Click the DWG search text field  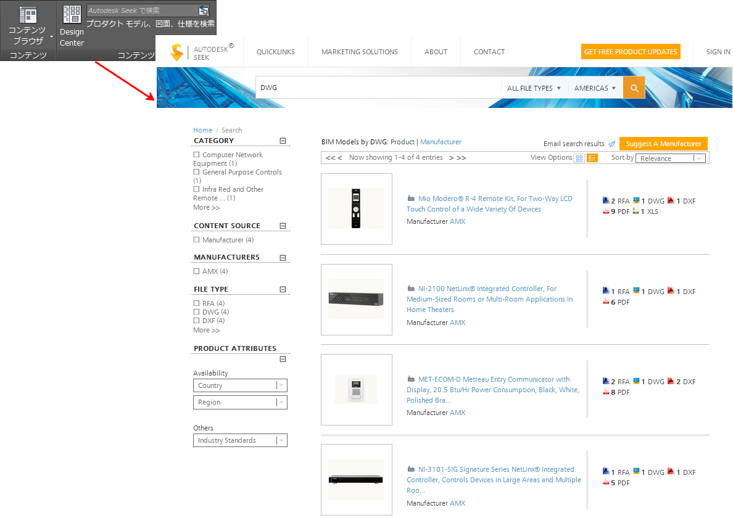[378, 88]
